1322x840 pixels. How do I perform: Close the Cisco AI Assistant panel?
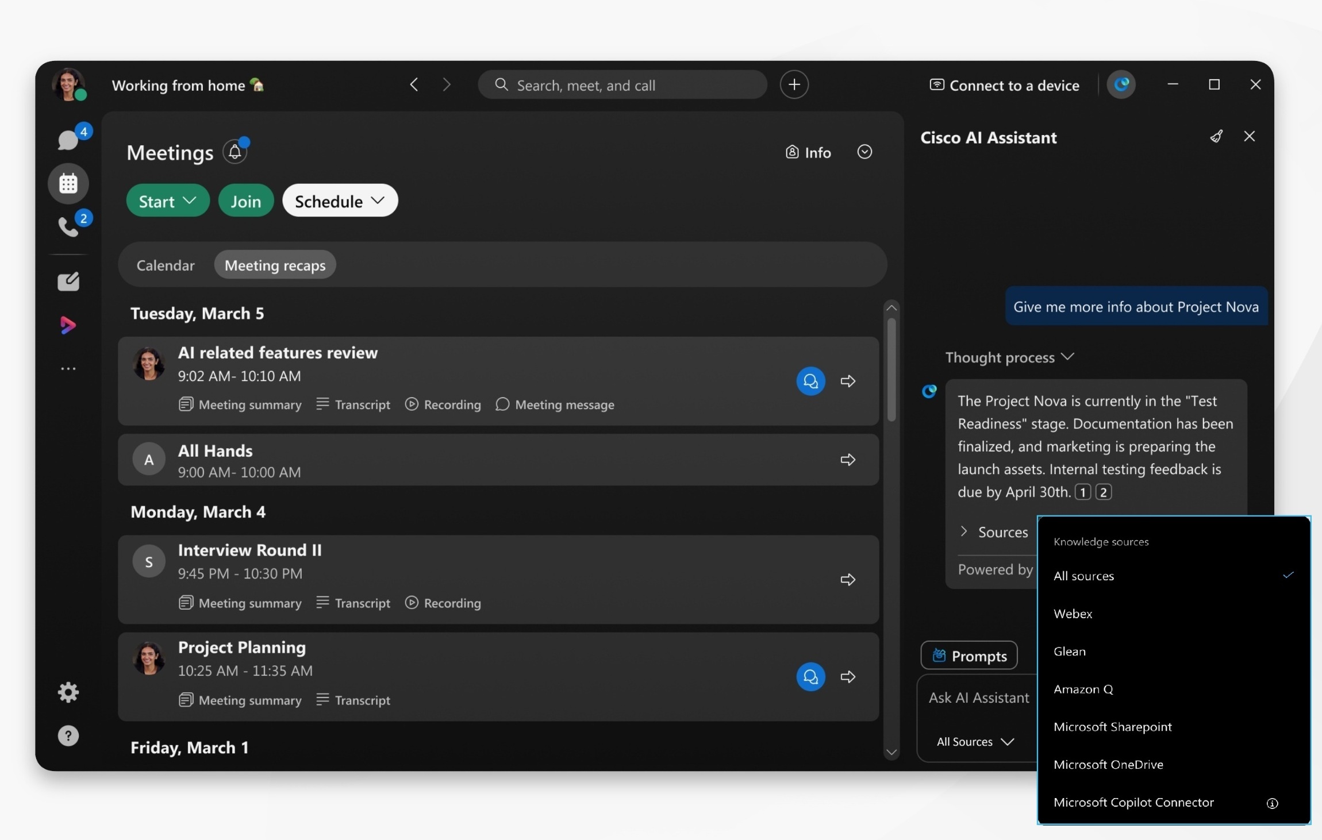pos(1249,136)
